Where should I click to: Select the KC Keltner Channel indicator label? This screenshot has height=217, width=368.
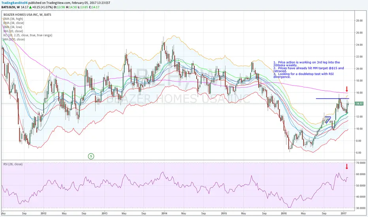point(28,35)
